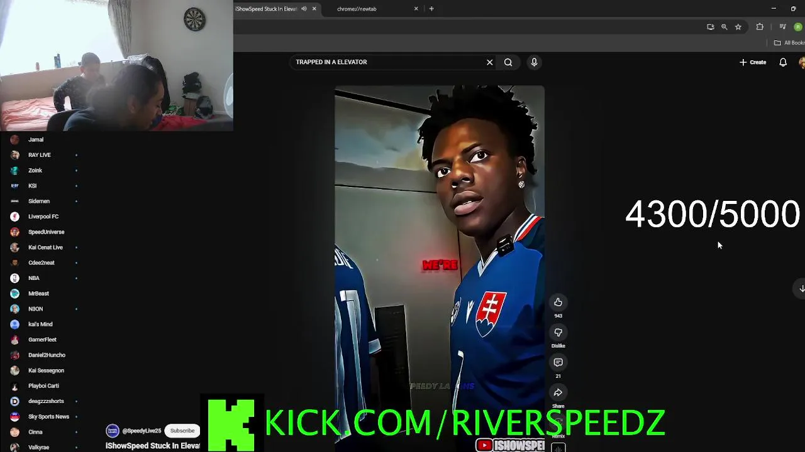This screenshot has height=452, width=805.
Task: Close the iShowSpeed Stuck In Elevator tab
Action: click(x=314, y=9)
